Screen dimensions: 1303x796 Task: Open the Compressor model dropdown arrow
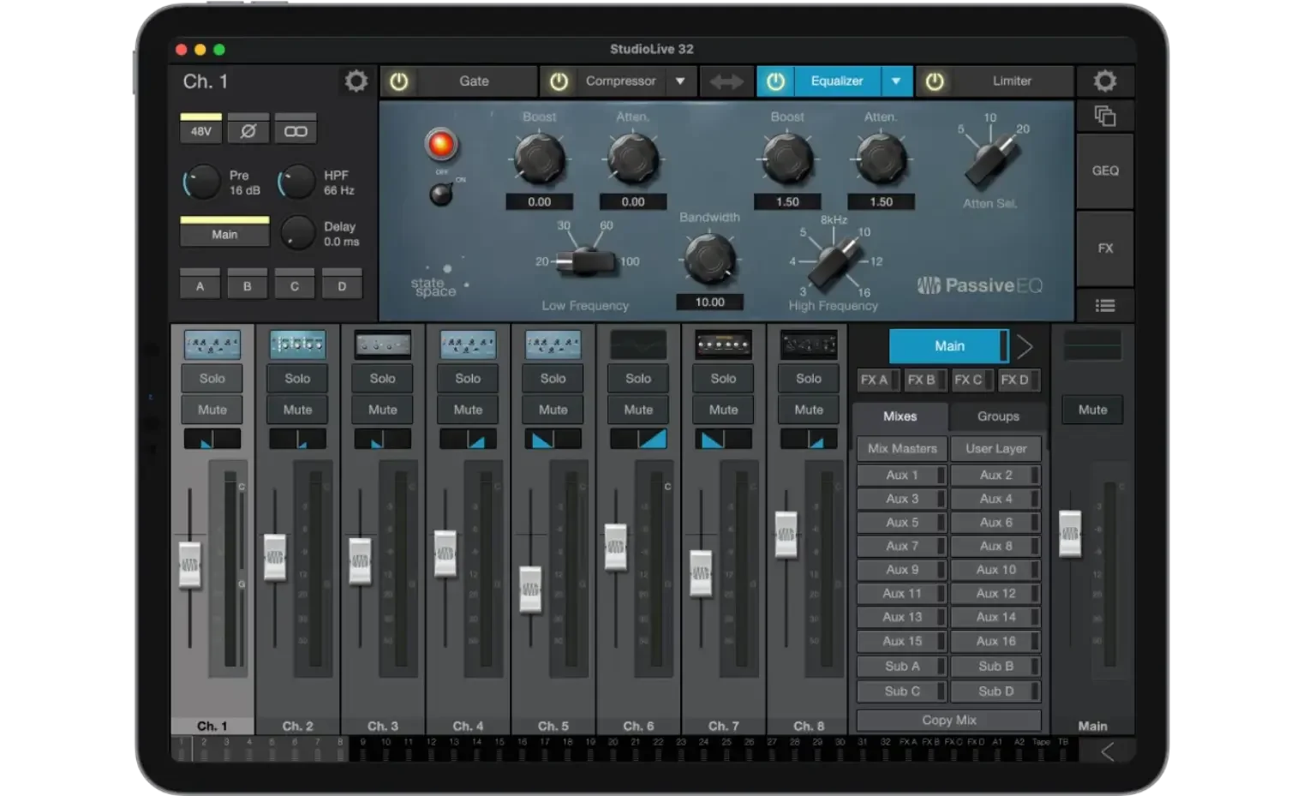point(680,81)
